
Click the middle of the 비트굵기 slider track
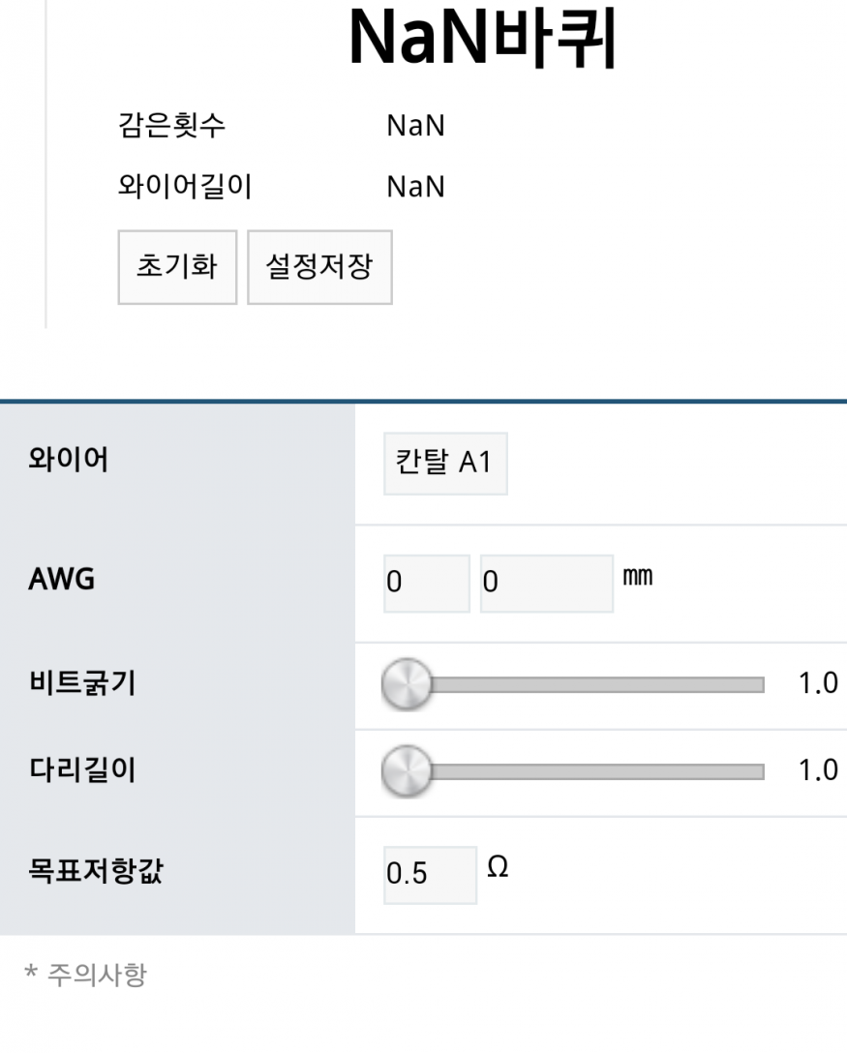pos(586,685)
